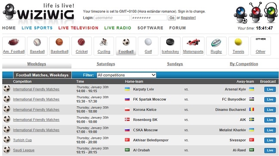Open the All competitions filter dropdown

(127, 75)
